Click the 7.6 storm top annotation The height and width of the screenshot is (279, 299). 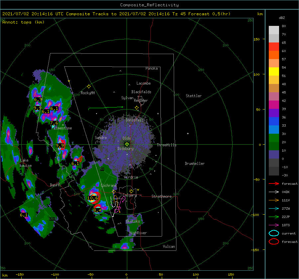[x=54, y=123]
